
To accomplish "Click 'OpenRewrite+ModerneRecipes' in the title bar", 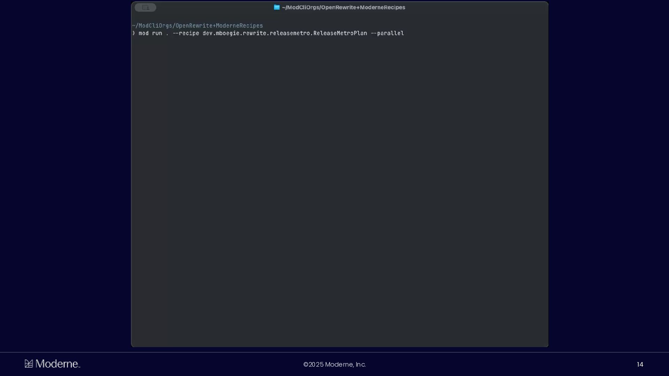I will (x=363, y=7).
